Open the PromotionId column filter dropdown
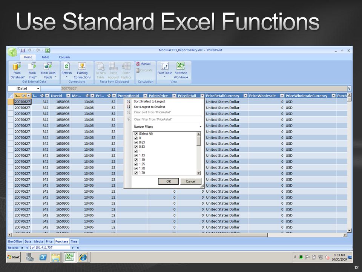 pos(145,96)
